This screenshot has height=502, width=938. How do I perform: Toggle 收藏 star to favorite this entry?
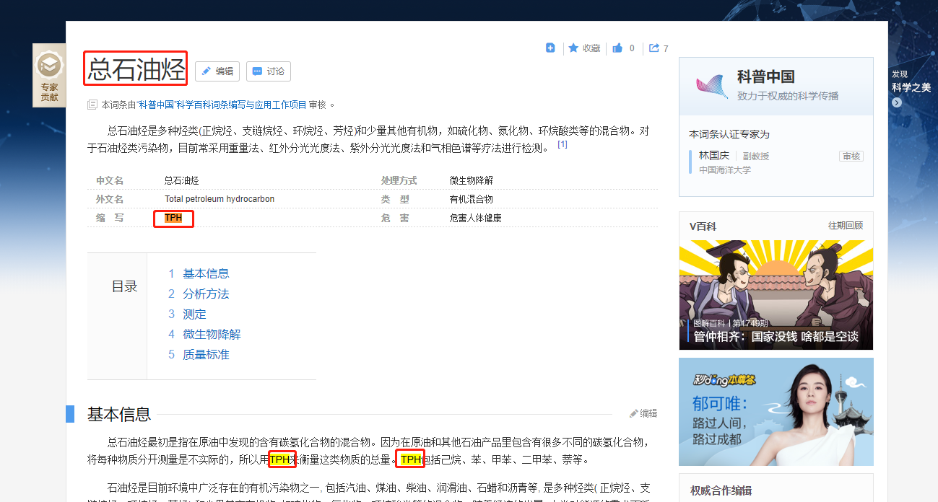(583, 48)
